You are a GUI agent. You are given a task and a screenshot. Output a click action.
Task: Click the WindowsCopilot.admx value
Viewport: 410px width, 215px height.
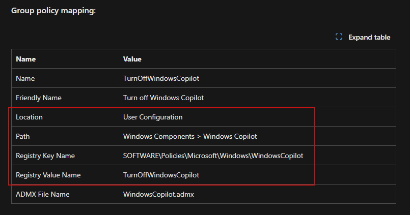[159, 194]
